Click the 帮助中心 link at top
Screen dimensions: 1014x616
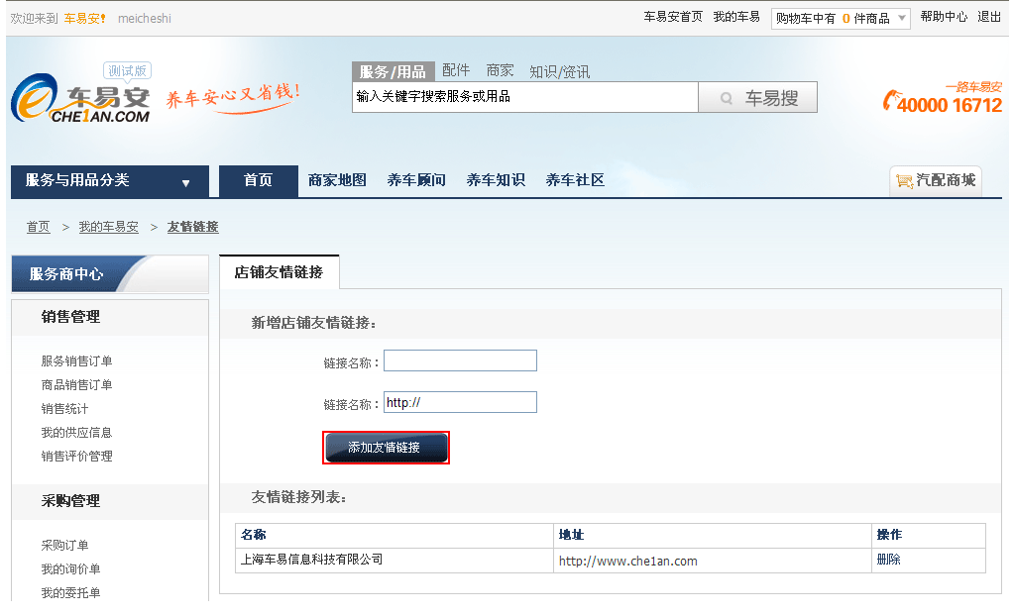[944, 17]
